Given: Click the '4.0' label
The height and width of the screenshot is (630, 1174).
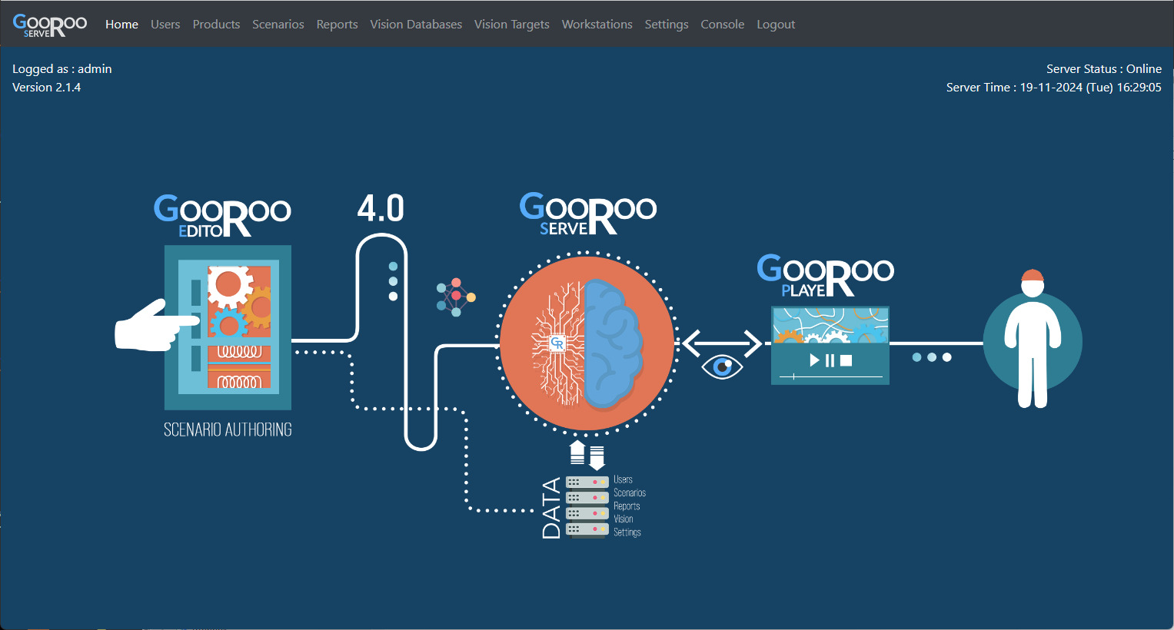Looking at the screenshot, I should click(x=381, y=208).
